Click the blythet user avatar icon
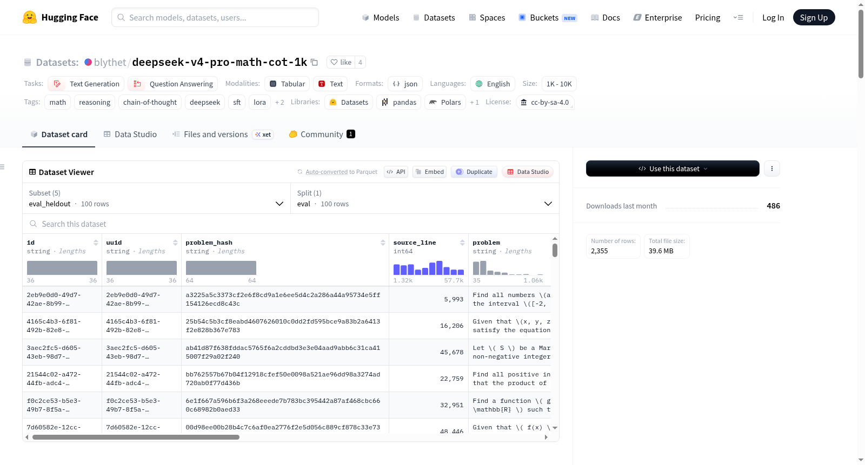The width and height of the screenshot is (865, 465). (x=88, y=62)
